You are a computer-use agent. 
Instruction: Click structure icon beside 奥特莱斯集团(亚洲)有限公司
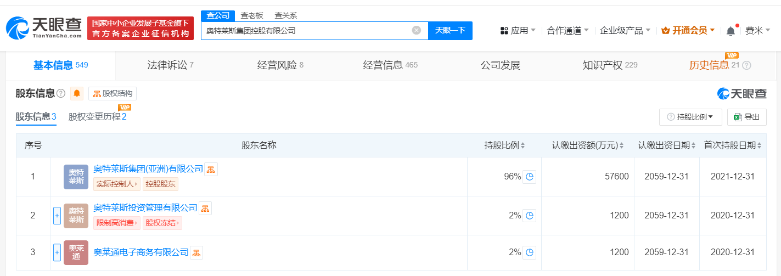click(x=211, y=169)
